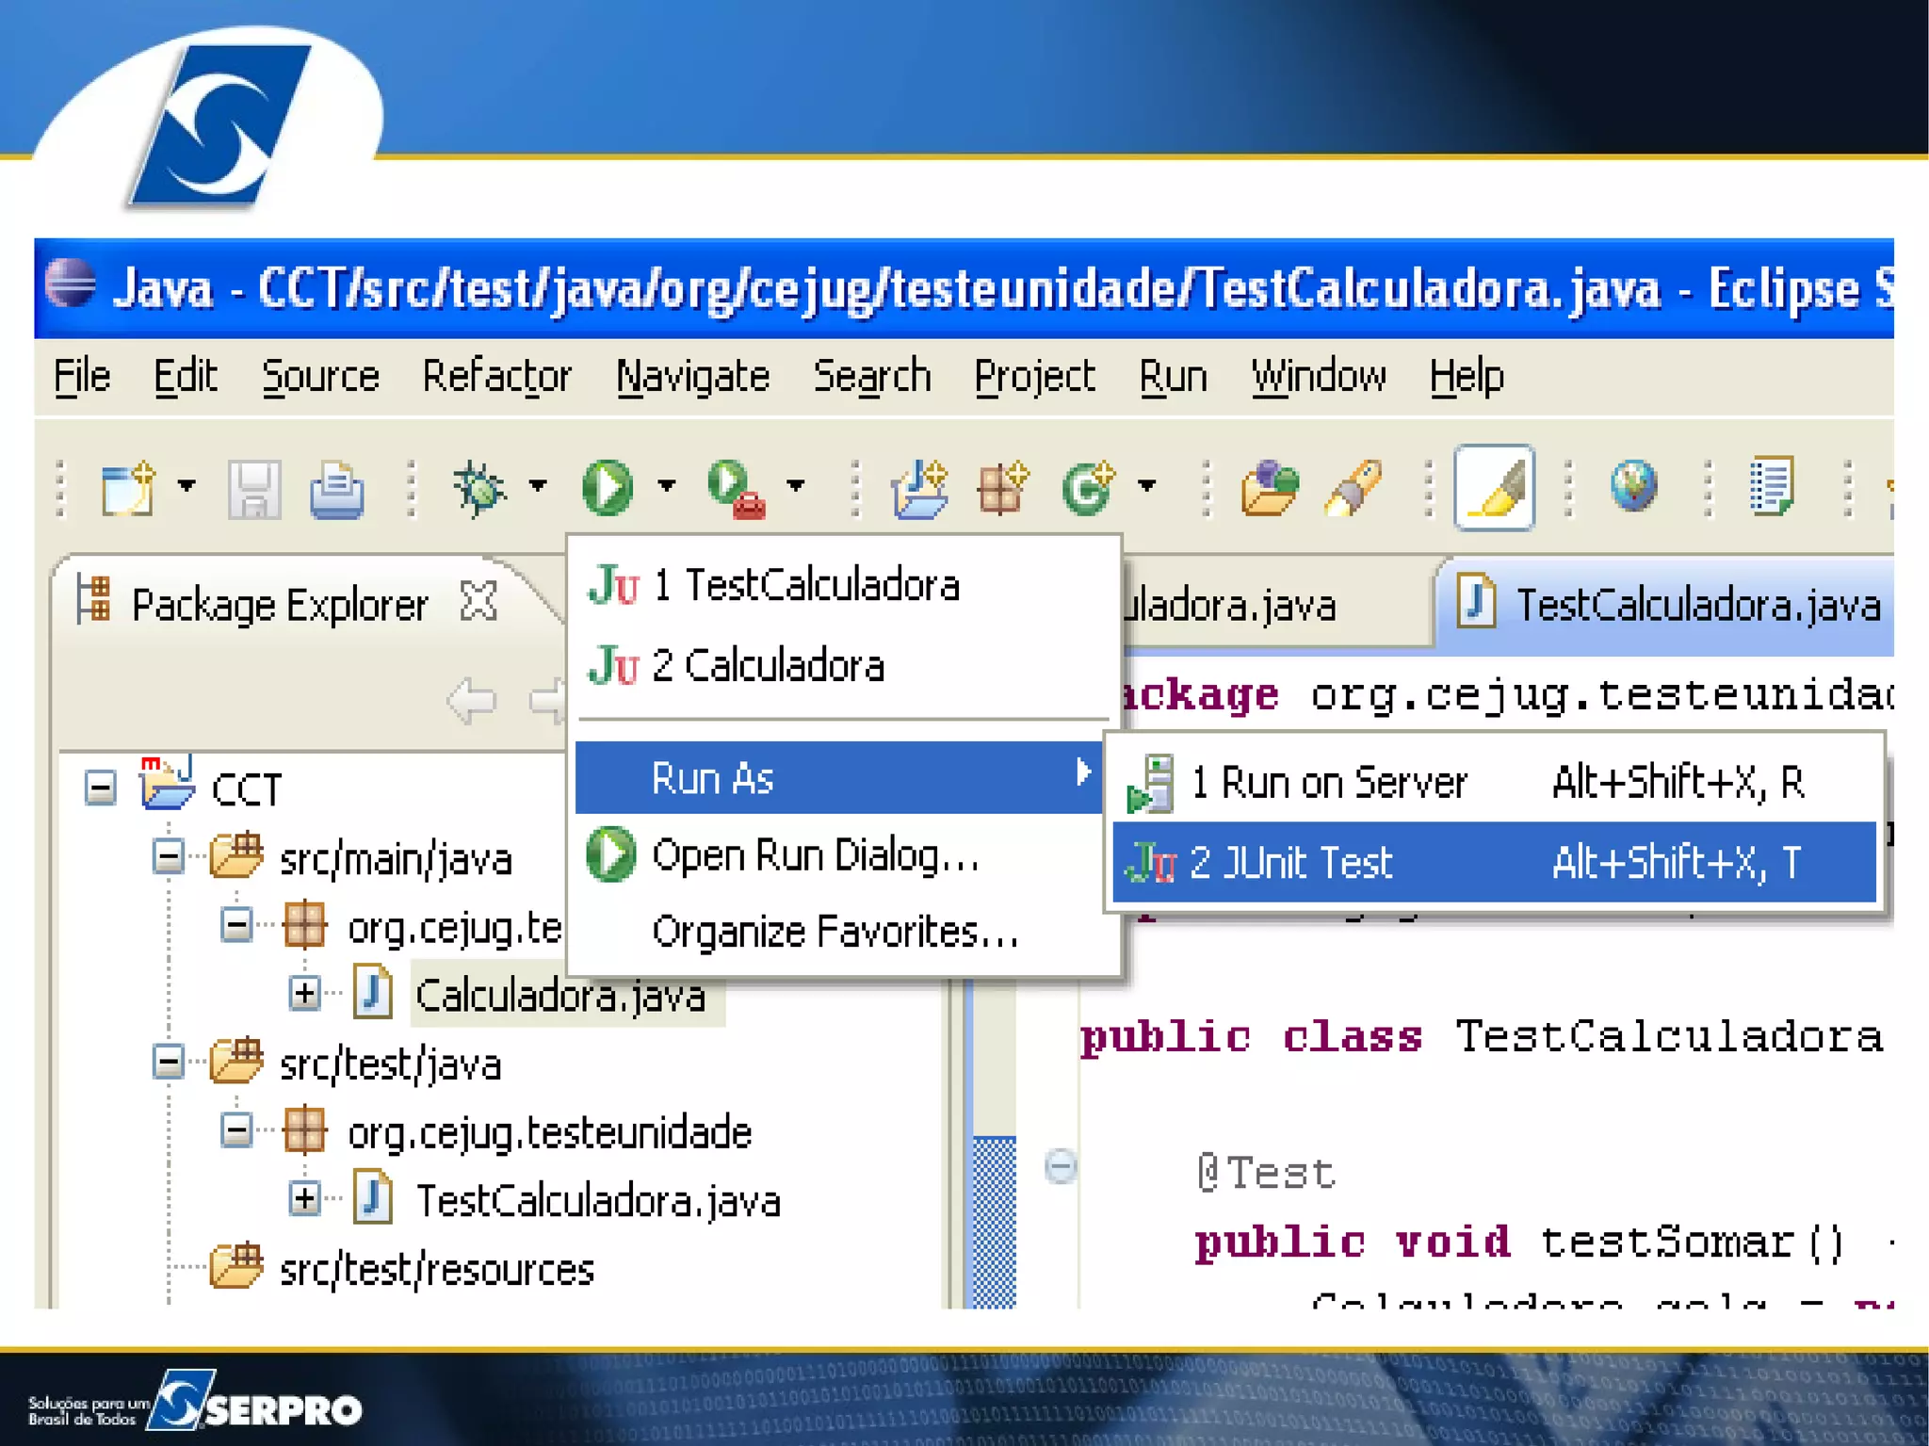
Task: Click the Save floppy disk icon
Action: (x=254, y=489)
